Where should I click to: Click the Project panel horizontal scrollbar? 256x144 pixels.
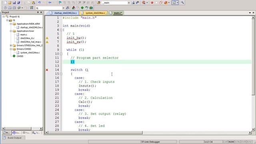coord(22,128)
